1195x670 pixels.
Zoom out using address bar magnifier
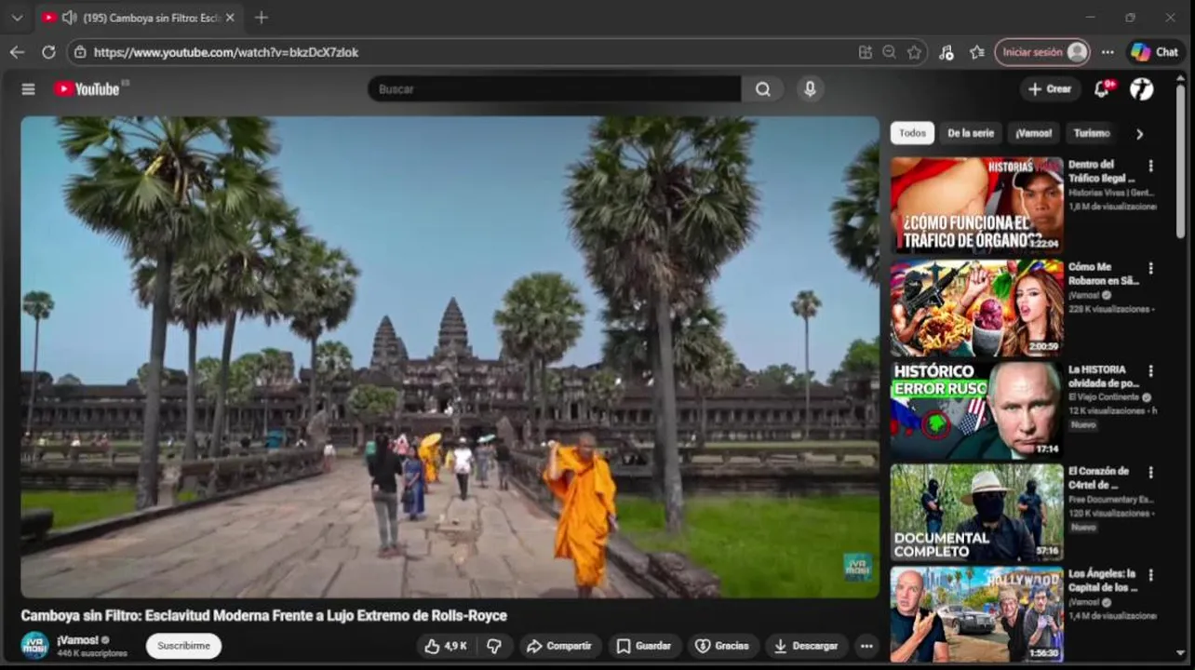point(890,52)
